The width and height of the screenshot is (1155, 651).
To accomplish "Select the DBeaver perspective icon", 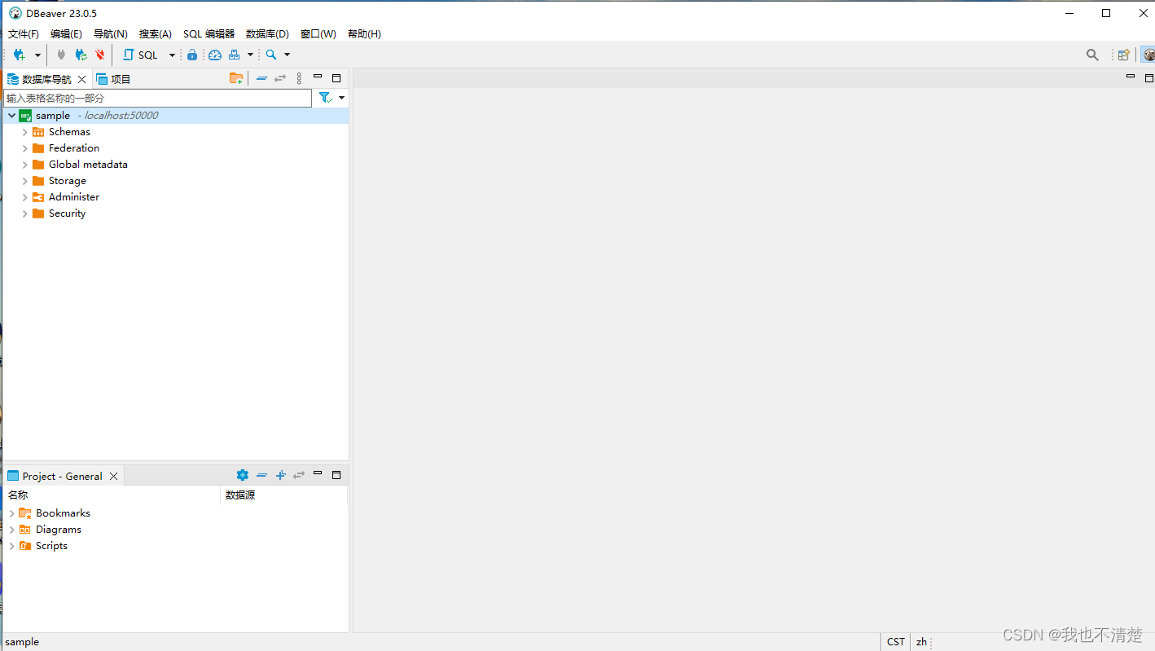I will pos(1148,55).
